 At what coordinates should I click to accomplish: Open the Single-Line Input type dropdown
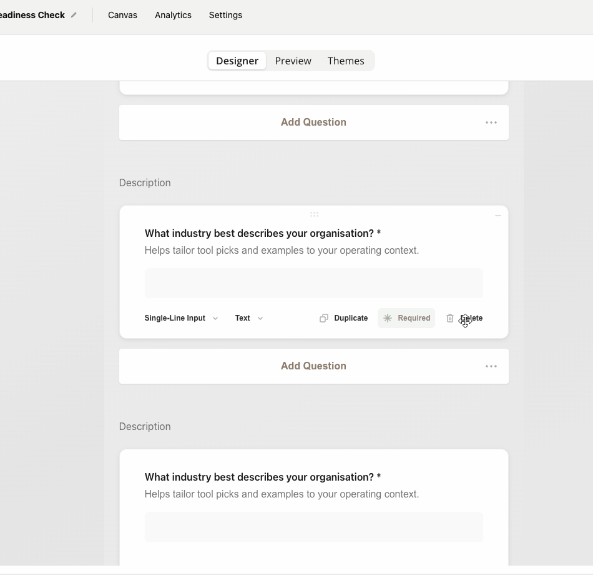(180, 318)
